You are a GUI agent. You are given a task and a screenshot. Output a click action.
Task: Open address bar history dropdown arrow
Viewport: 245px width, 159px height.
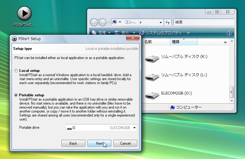[161, 23]
